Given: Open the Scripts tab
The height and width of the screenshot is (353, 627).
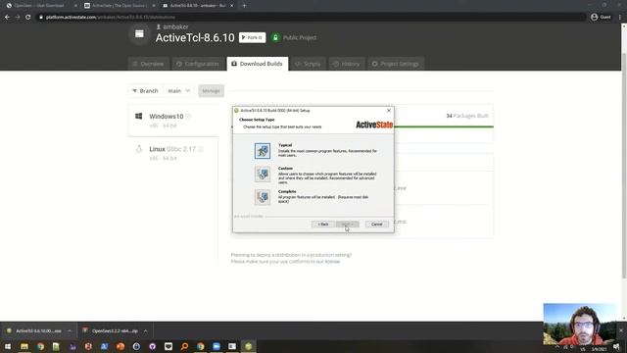Looking at the screenshot, I should pos(308,64).
